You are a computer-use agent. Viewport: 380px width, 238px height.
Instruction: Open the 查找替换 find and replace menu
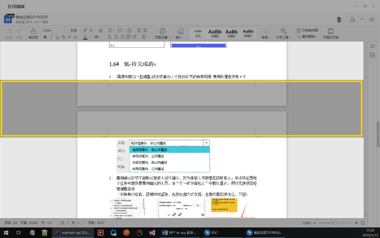click(307, 37)
